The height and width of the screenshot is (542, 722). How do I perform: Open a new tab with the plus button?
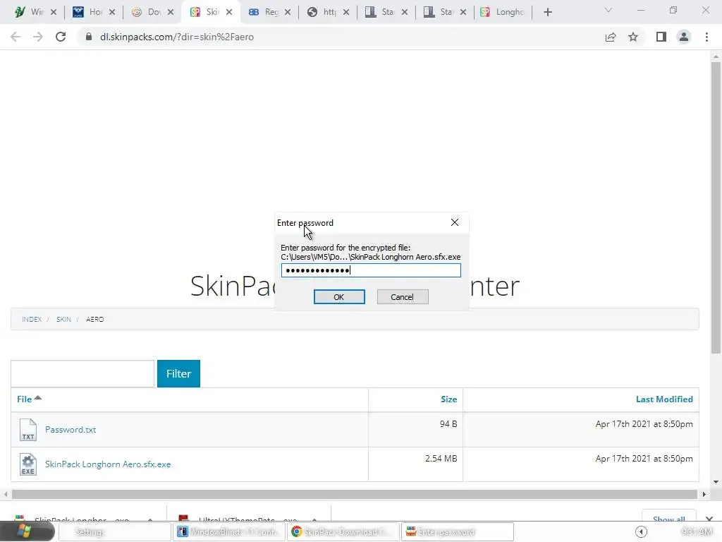(x=547, y=13)
